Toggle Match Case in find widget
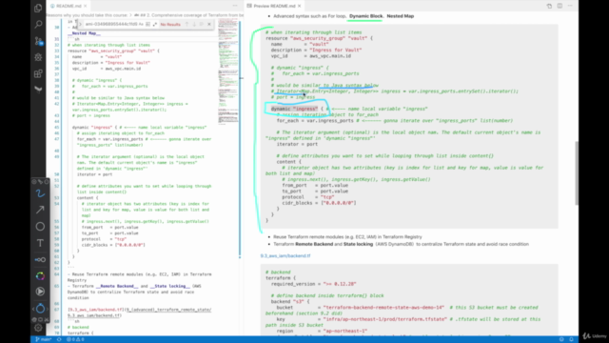The image size is (609, 343). [x=141, y=24]
